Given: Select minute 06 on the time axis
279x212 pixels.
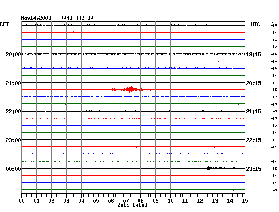Looking at the screenshot, I should pyautogui.click(x=111, y=200).
